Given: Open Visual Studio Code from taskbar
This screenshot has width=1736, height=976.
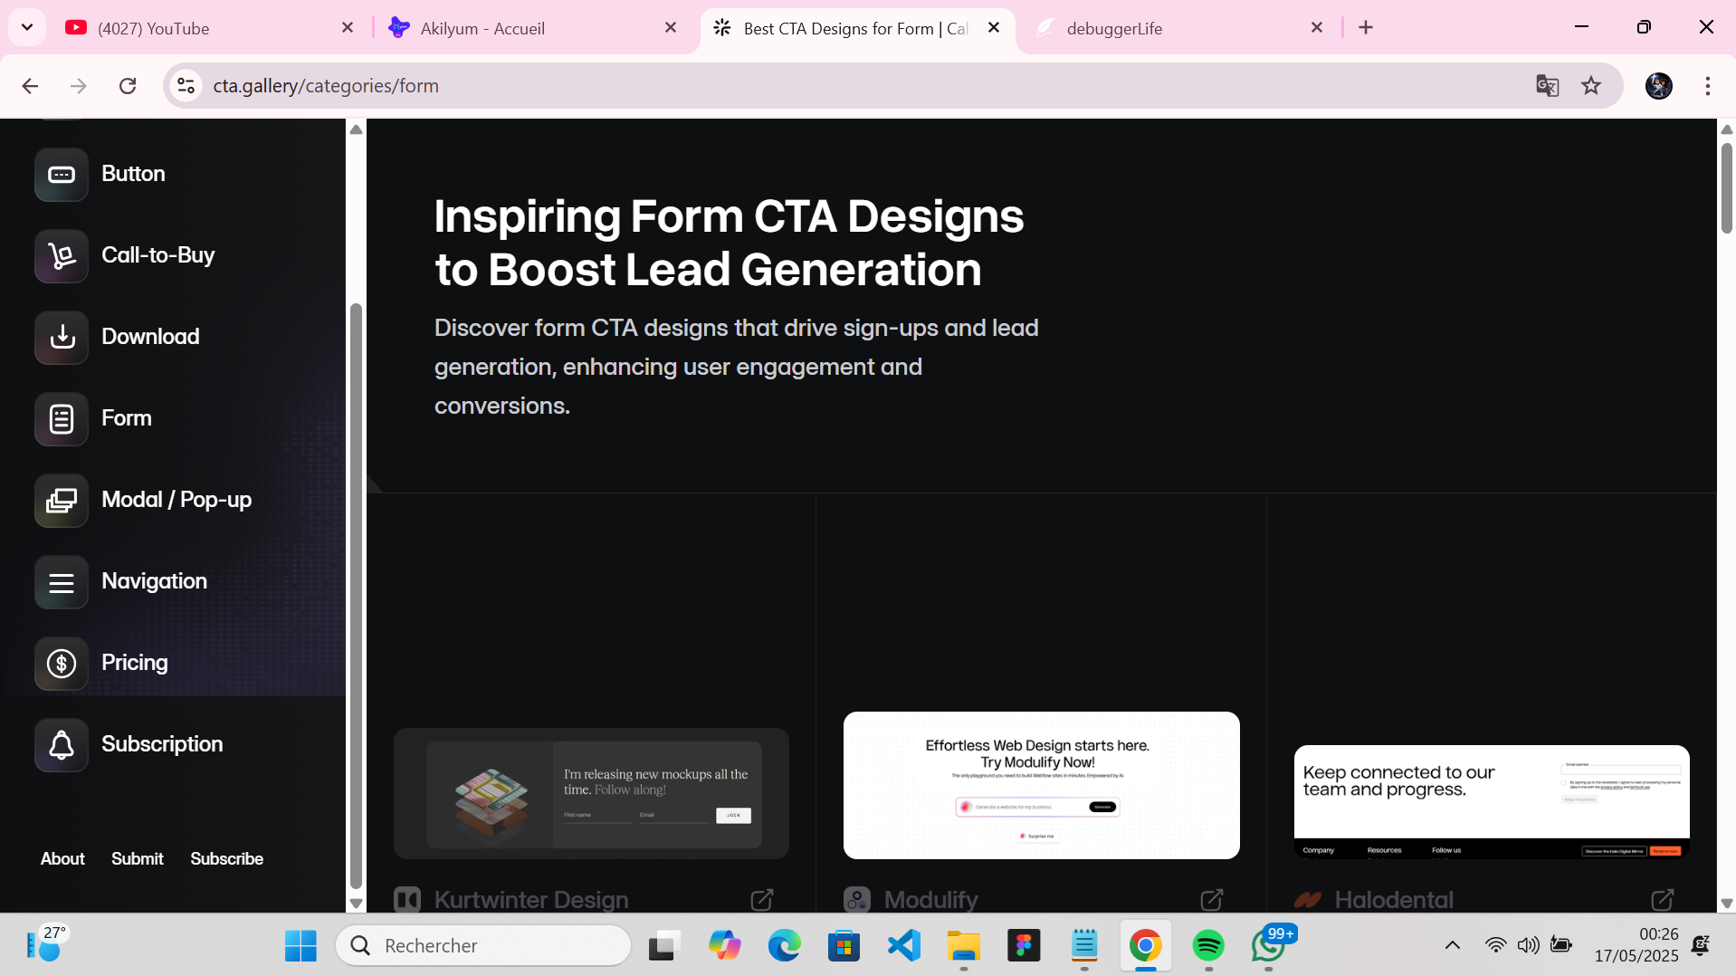Looking at the screenshot, I should (x=904, y=946).
